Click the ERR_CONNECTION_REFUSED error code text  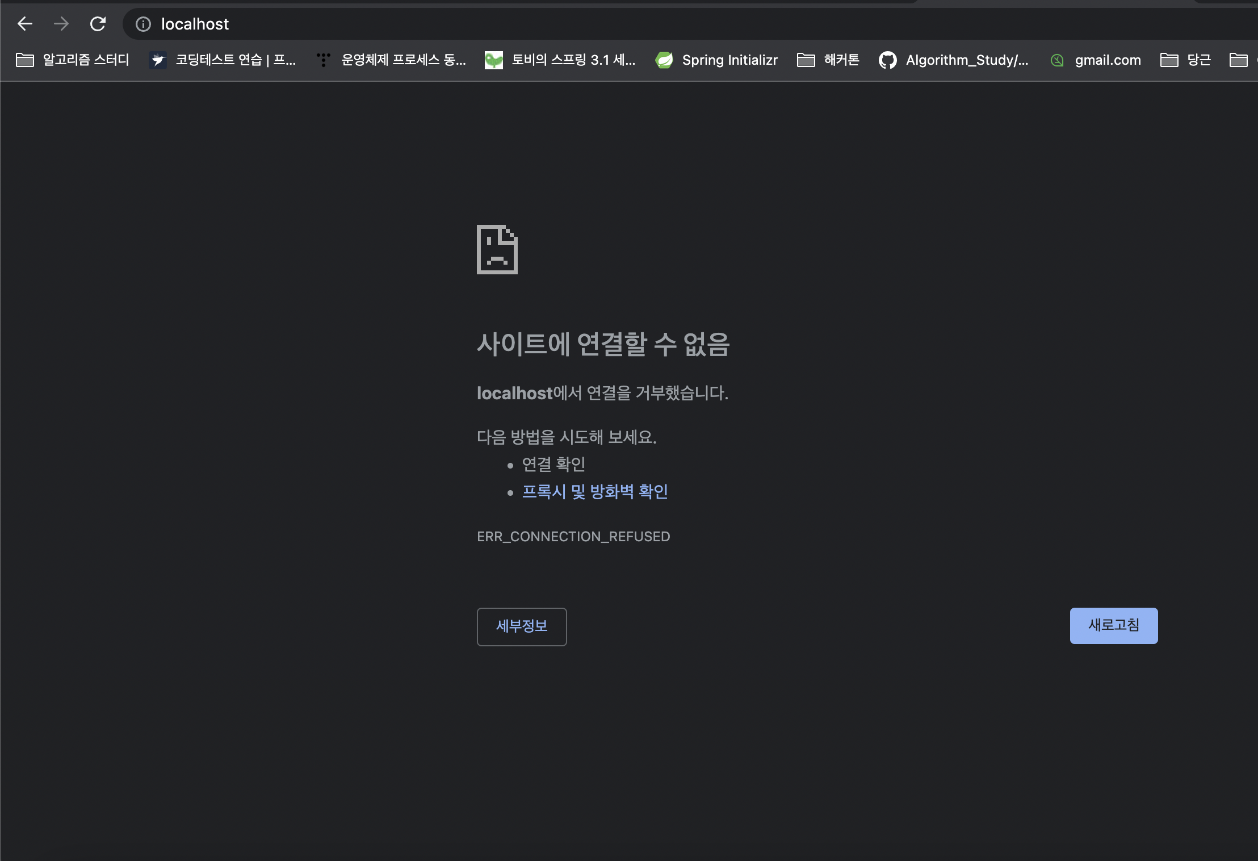coord(573,537)
